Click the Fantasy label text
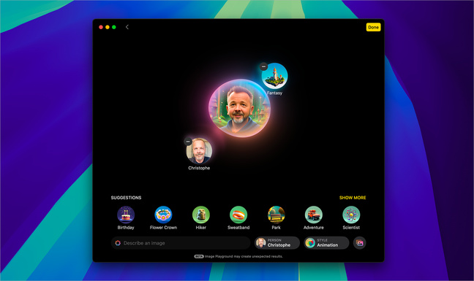 [274, 93]
